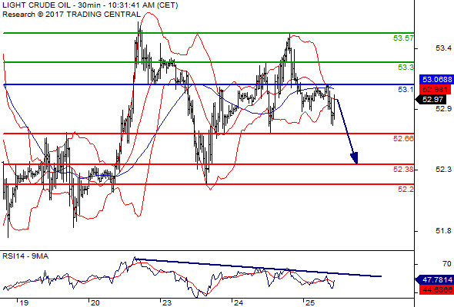Click the date label 23 on x-axis
Viewport: 454px width, 307px height.
pos(167,303)
